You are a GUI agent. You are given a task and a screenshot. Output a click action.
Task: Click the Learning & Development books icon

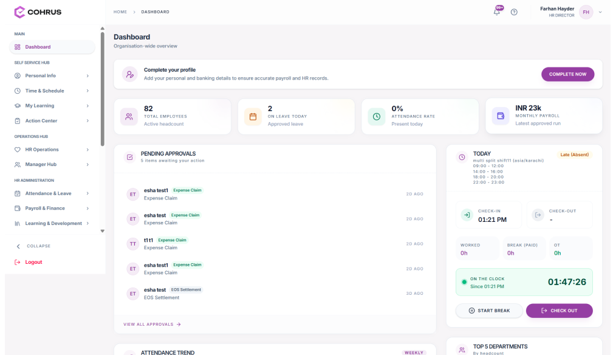tap(18, 224)
